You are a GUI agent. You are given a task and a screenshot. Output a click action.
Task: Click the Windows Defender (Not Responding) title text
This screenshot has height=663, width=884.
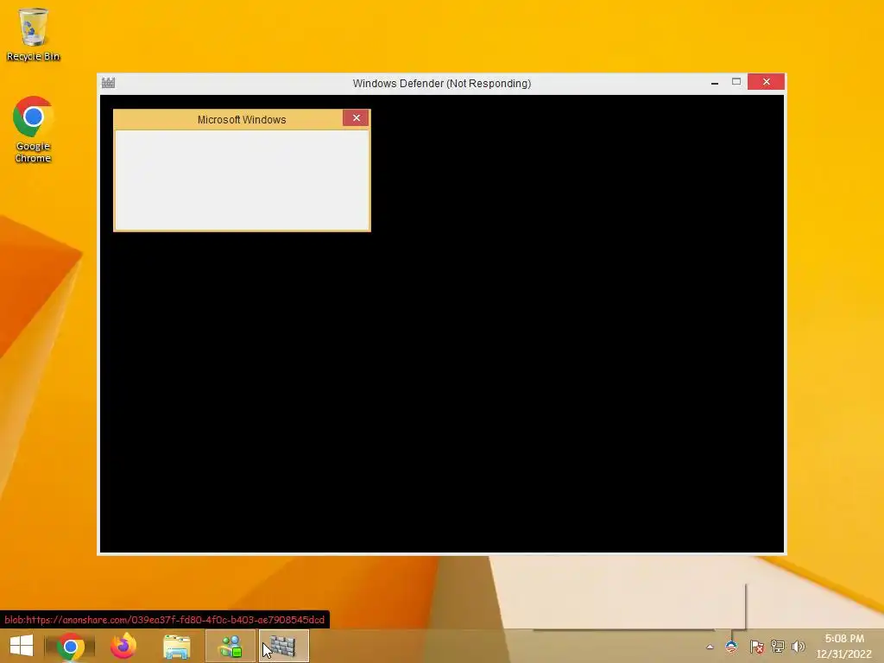(x=441, y=84)
